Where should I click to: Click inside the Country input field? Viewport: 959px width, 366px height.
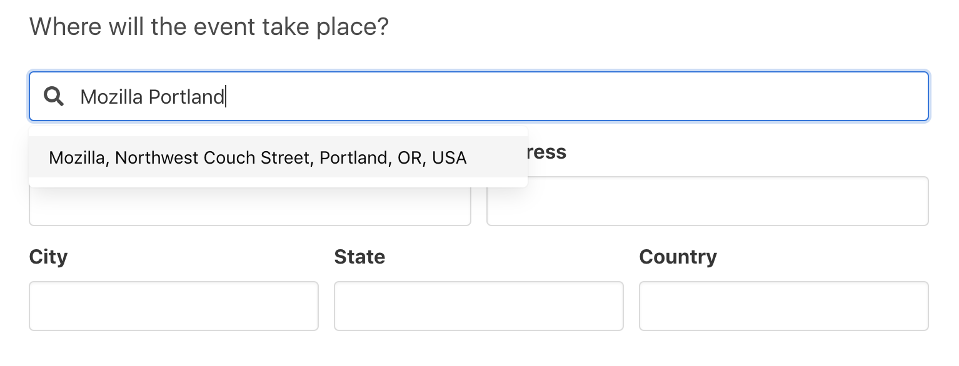(x=784, y=306)
